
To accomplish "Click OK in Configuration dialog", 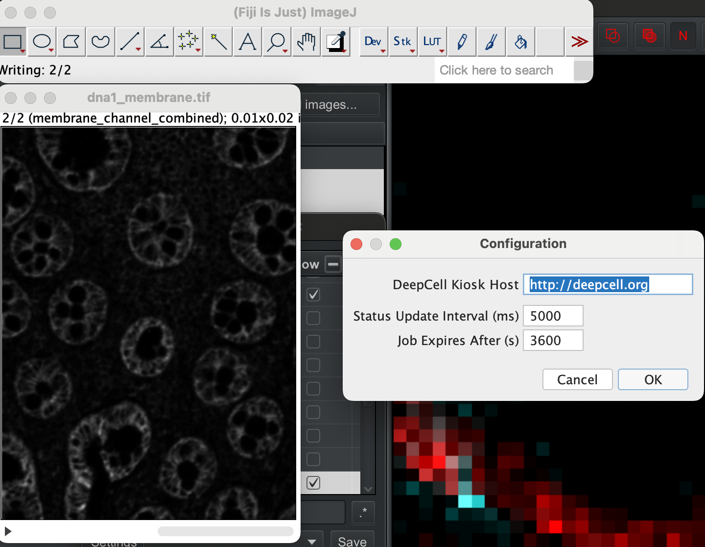I will (653, 380).
